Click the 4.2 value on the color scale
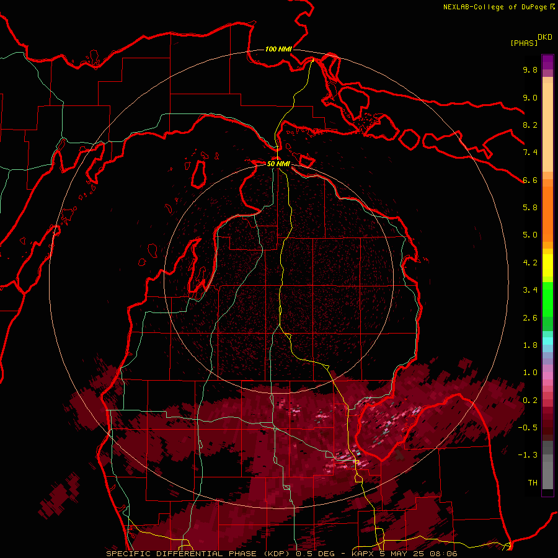The width and height of the screenshot is (558, 558). click(530, 263)
